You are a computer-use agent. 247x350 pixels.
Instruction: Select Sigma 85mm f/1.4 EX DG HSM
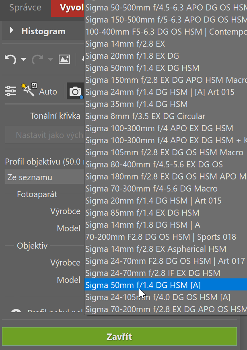(142, 213)
